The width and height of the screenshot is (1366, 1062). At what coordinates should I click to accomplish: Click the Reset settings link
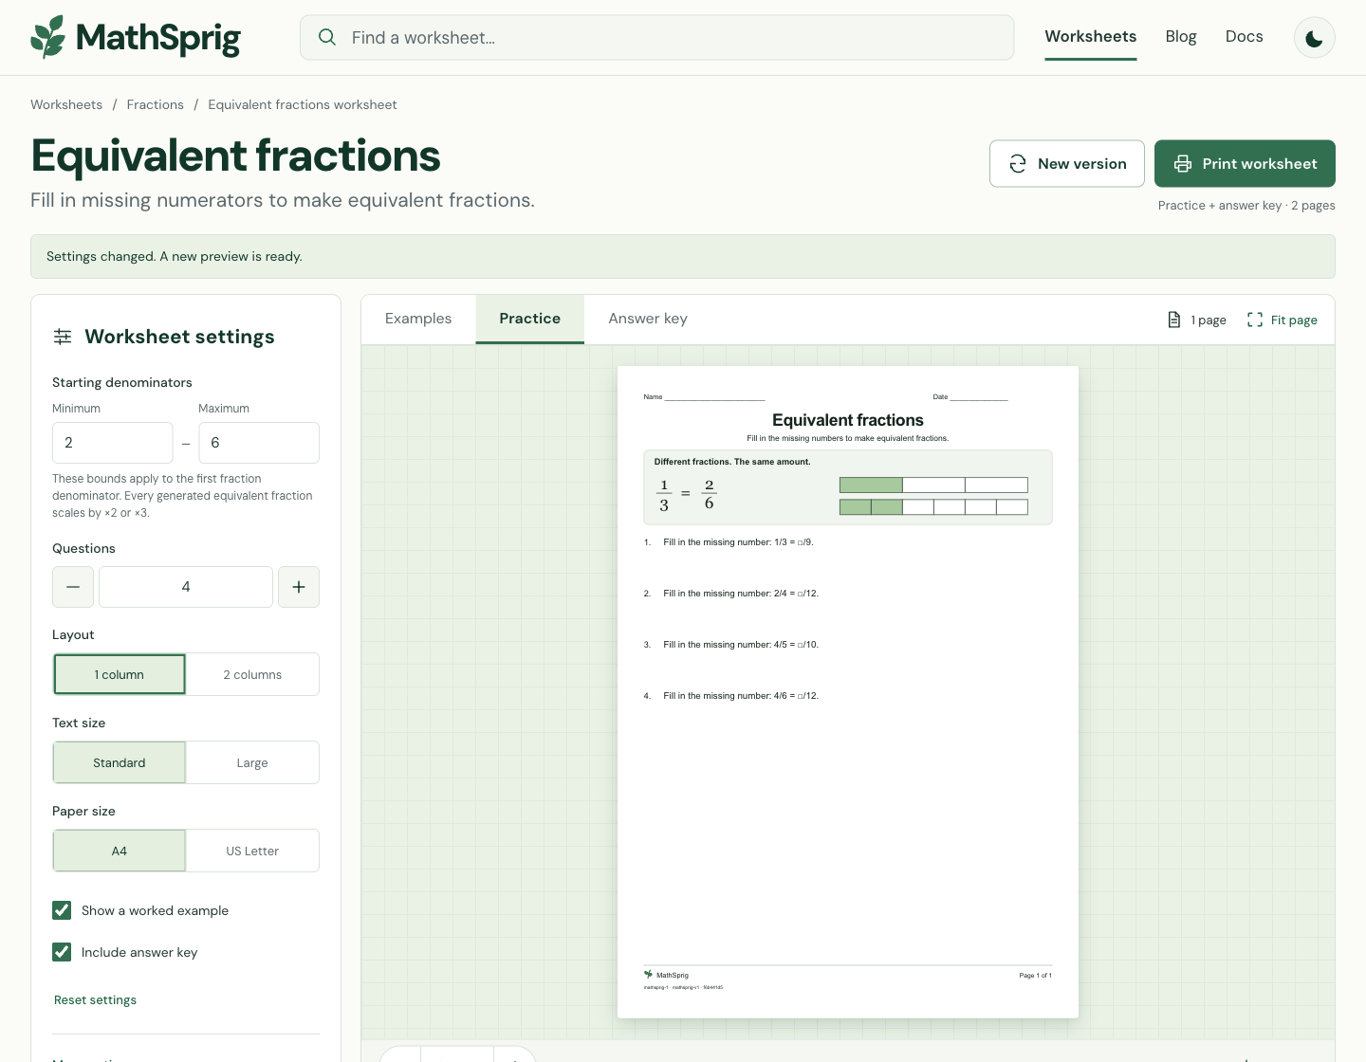pos(95,1000)
